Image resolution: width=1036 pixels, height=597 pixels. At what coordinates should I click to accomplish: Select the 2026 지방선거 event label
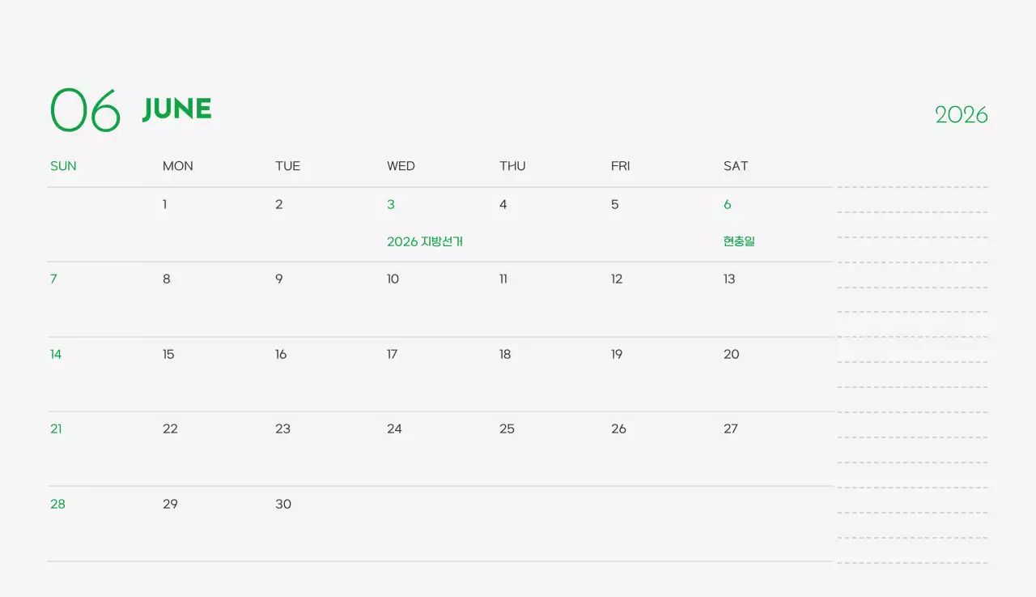click(x=424, y=241)
